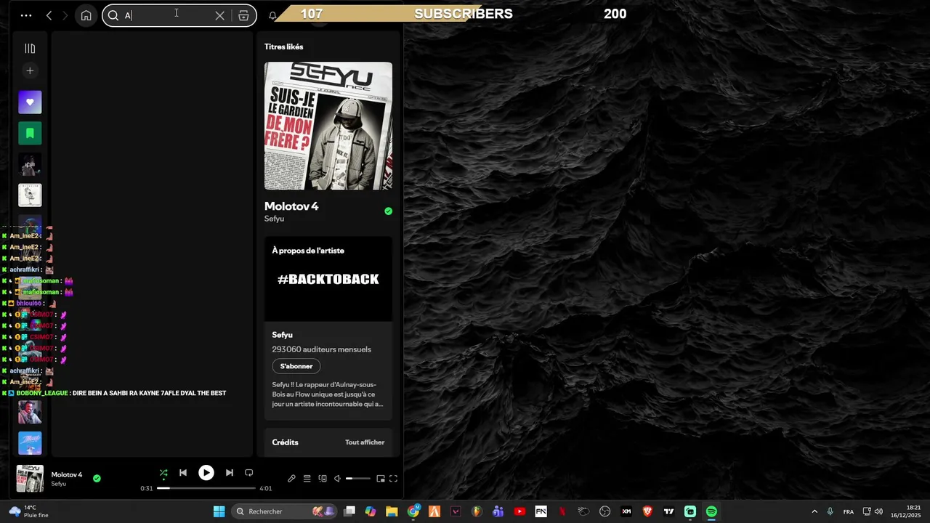This screenshot has height=523, width=930.
Task: Toggle liked checkmark in player bar
Action: tap(97, 478)
